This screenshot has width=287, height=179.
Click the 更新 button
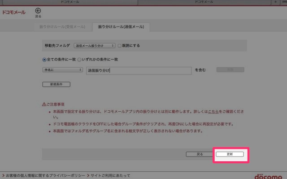(x=230, y=154)
